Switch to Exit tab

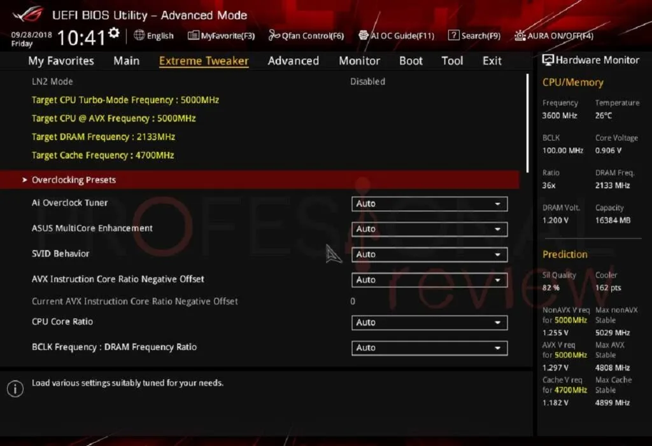click(492, 60)
